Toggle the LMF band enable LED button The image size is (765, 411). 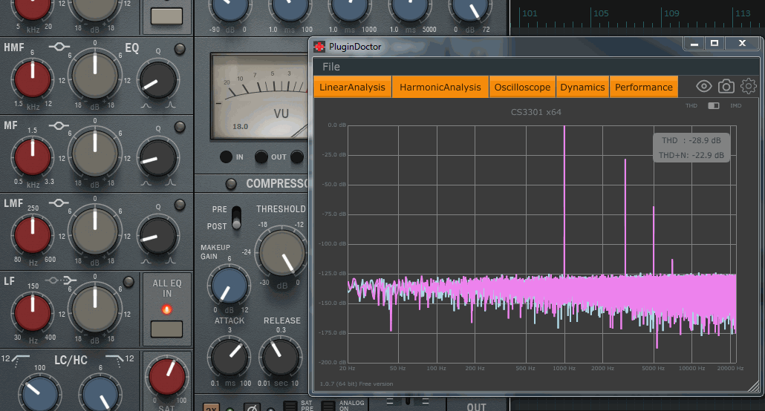point(180,205)
